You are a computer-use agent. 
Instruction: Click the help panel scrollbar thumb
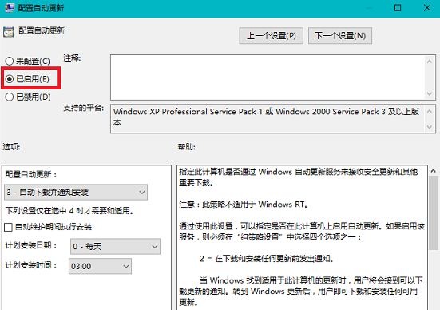[x=434, y=213]
